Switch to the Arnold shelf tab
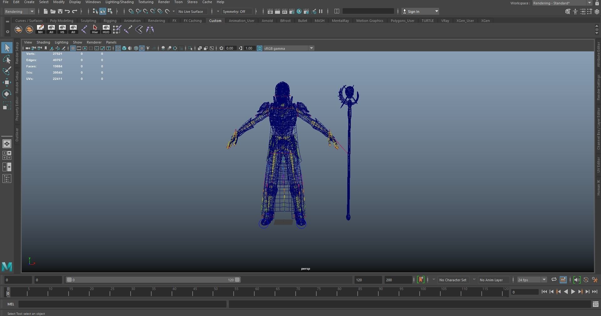601x316 pixels. click(267, 21)
